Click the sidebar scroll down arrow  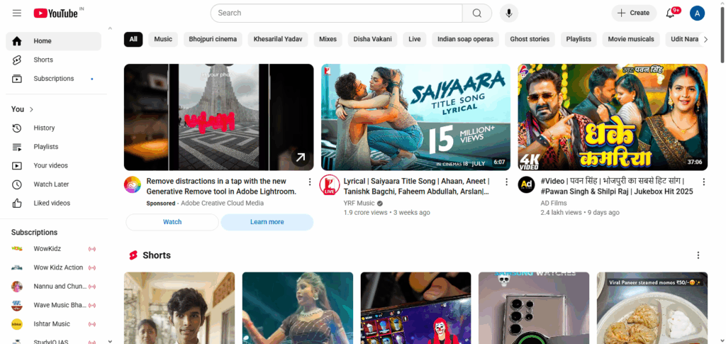tap(110, 341)
